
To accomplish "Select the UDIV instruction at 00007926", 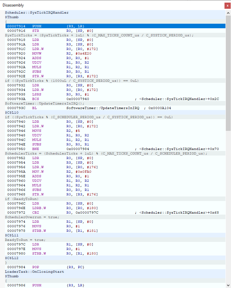I will click(115, 62).
